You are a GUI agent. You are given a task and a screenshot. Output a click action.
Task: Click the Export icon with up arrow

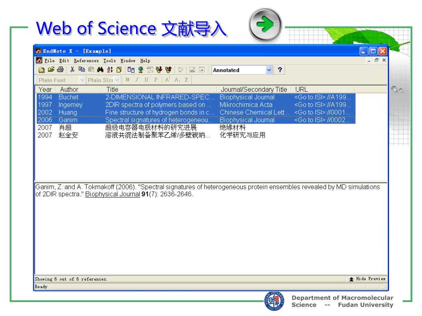[169, 70]
